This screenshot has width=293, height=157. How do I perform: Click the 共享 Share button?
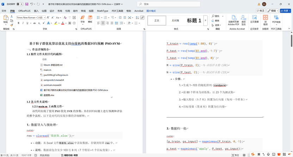tap(285, 11)
